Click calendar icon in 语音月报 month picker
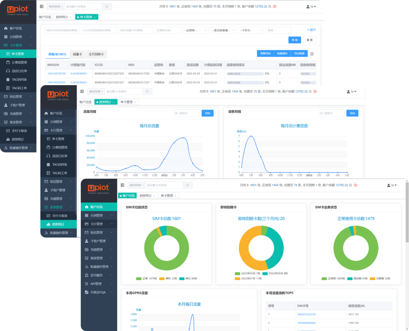409x331 pixels. pos(321,113)
